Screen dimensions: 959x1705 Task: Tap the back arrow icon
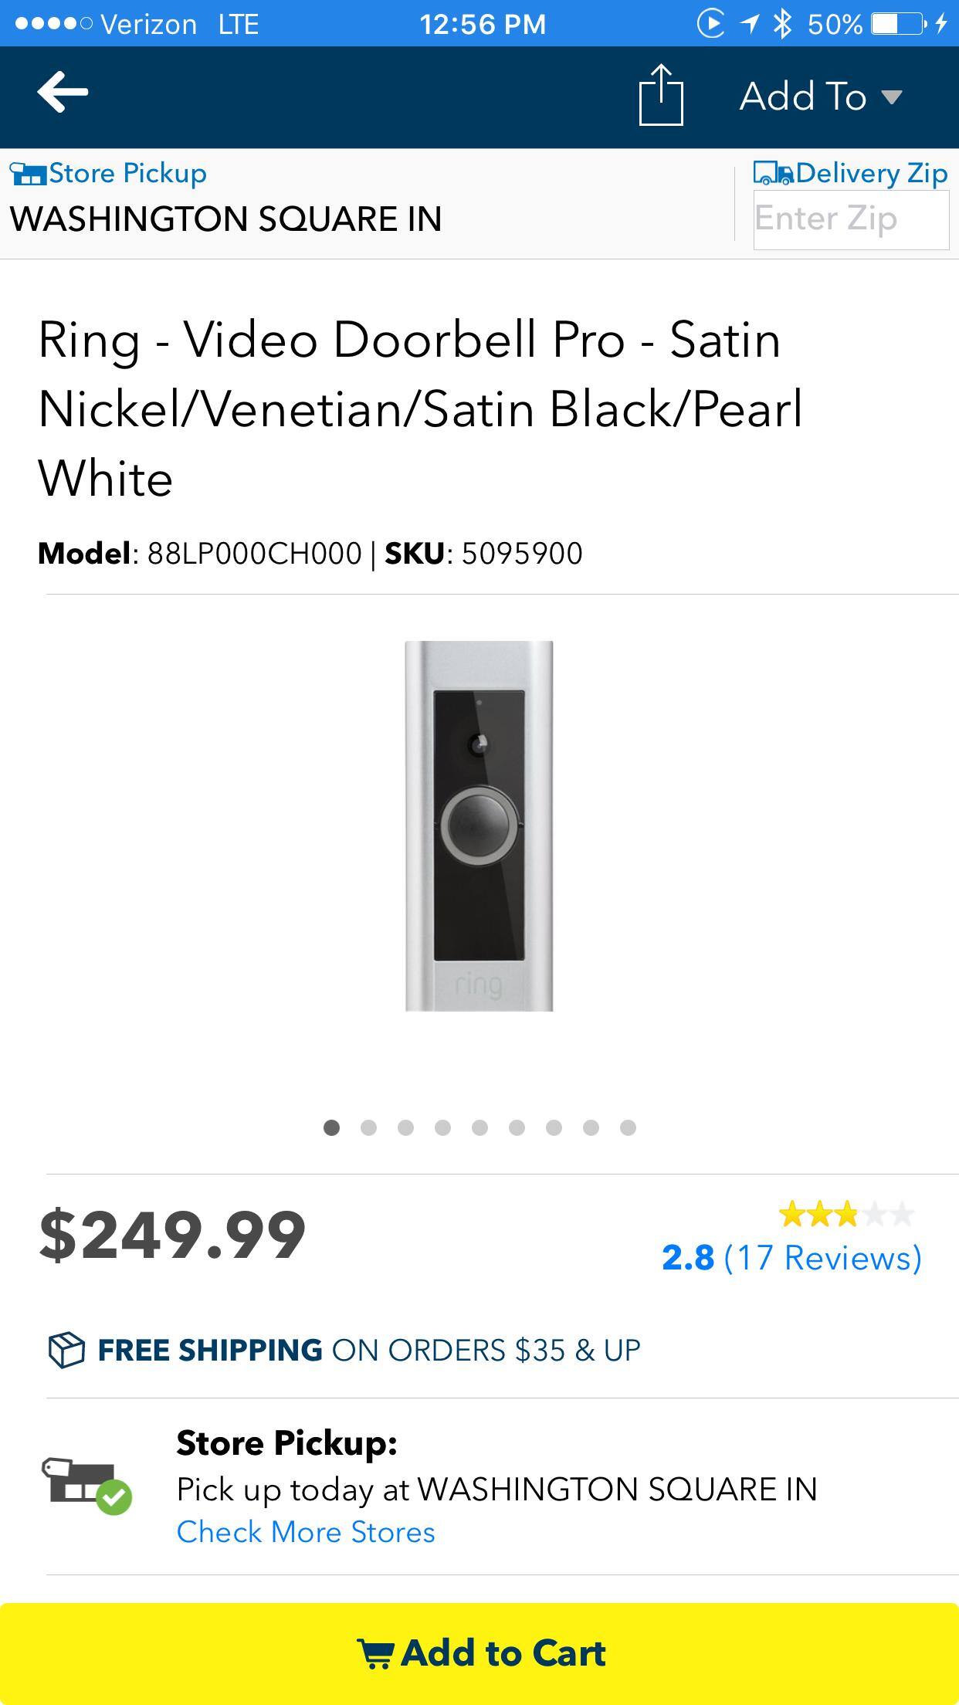pos(63,92)
